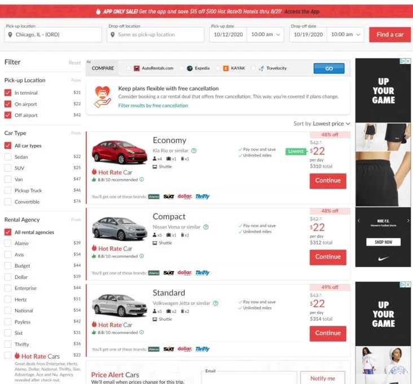Click the Thrifty brand logo in Standard card
This screenshot has width=413, height=384.
click(203, 349)
